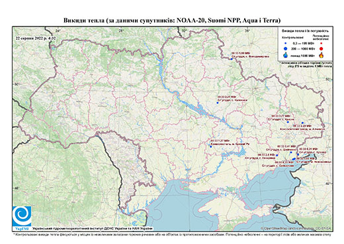This screenshot has height=244, width=344.
Task: Click the '200 — 1000 МВт' legend text
Action: pos(302,48)
